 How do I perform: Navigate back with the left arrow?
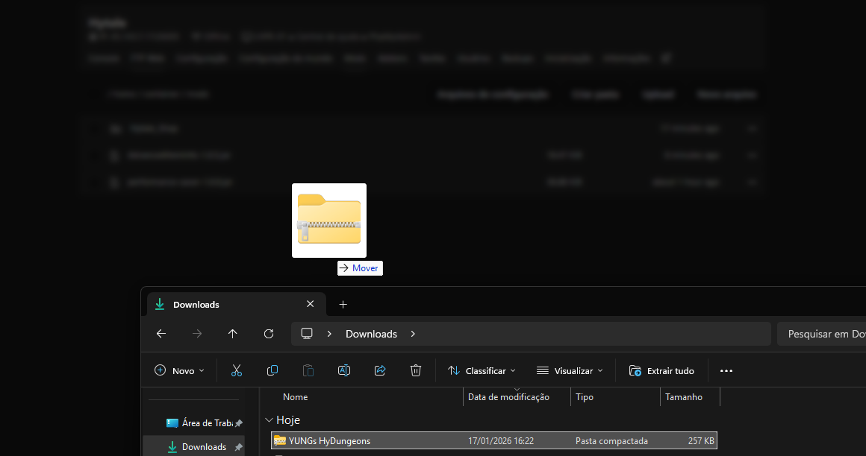[x=161, y=334]
